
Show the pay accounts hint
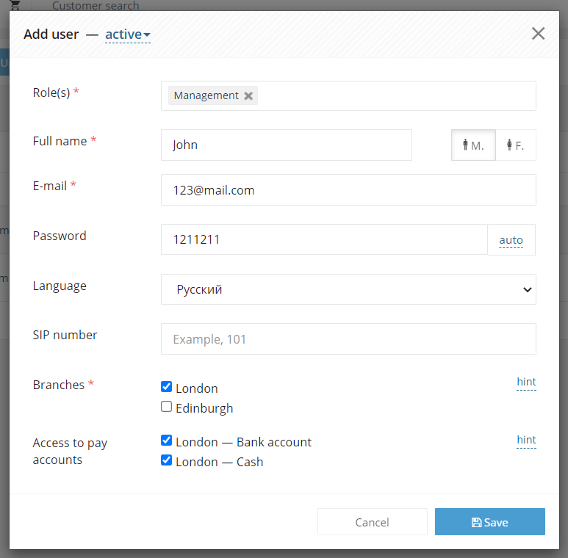point(526,440)
